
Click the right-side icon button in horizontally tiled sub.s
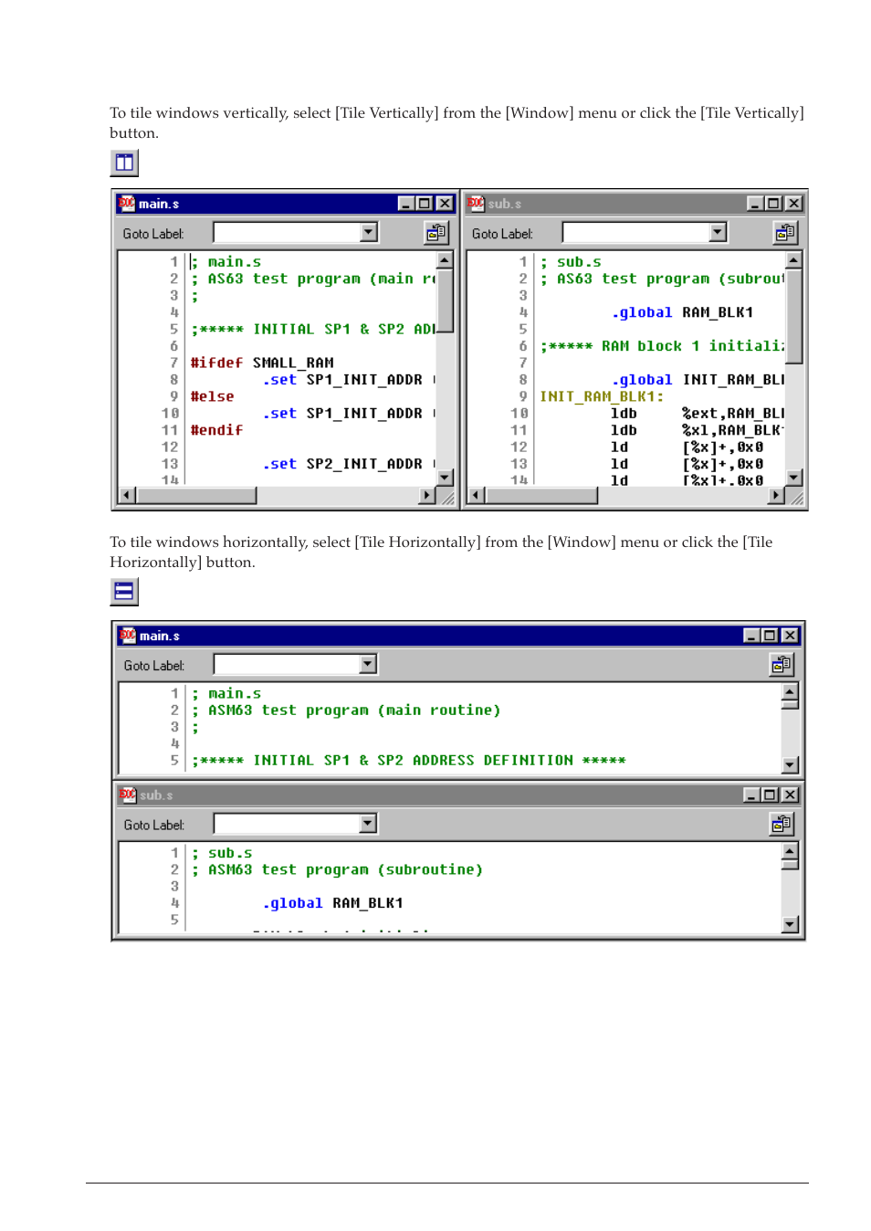click(x=782, y=824)
